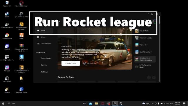Open the Discord desktop shortcut
Image resolution: width=188 pixels, height=106 pixels.
tap(7, 47)
